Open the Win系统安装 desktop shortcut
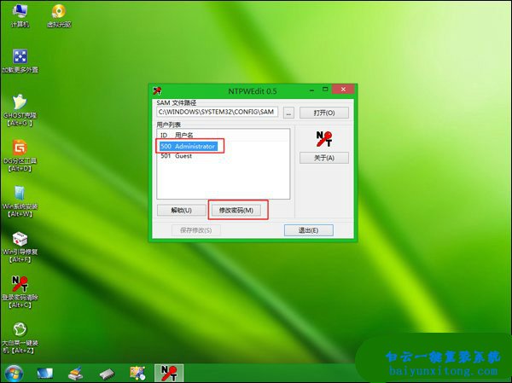This screenshot has width=512, height=383. coord(20,201)
